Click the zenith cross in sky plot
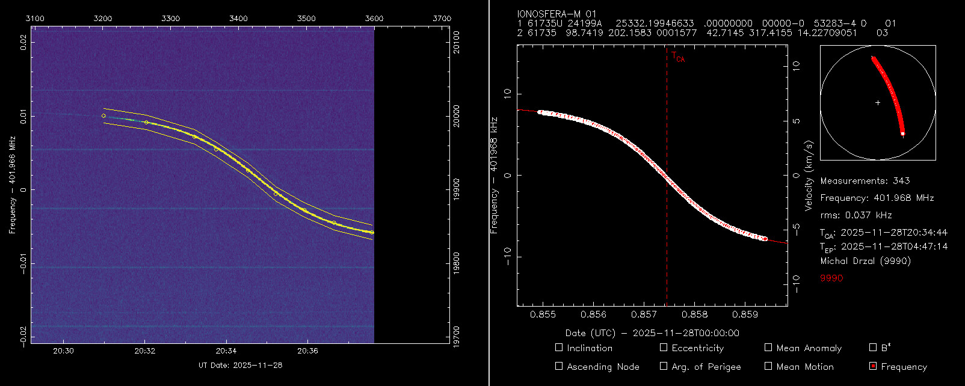Viewport: 965px width, 386px height. [878, 103]
